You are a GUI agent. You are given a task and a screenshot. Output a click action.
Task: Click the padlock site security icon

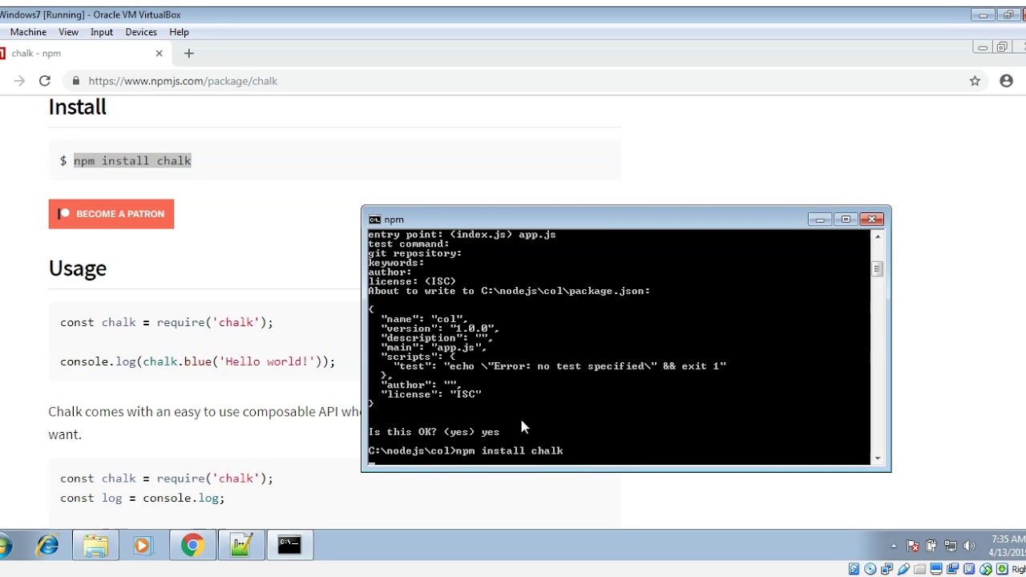(76, 81)
